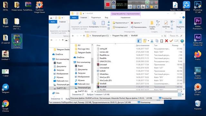Click the copy icon in lower toolbar
The width and height of the screenshot is (206, 116).
coord(157,41)
